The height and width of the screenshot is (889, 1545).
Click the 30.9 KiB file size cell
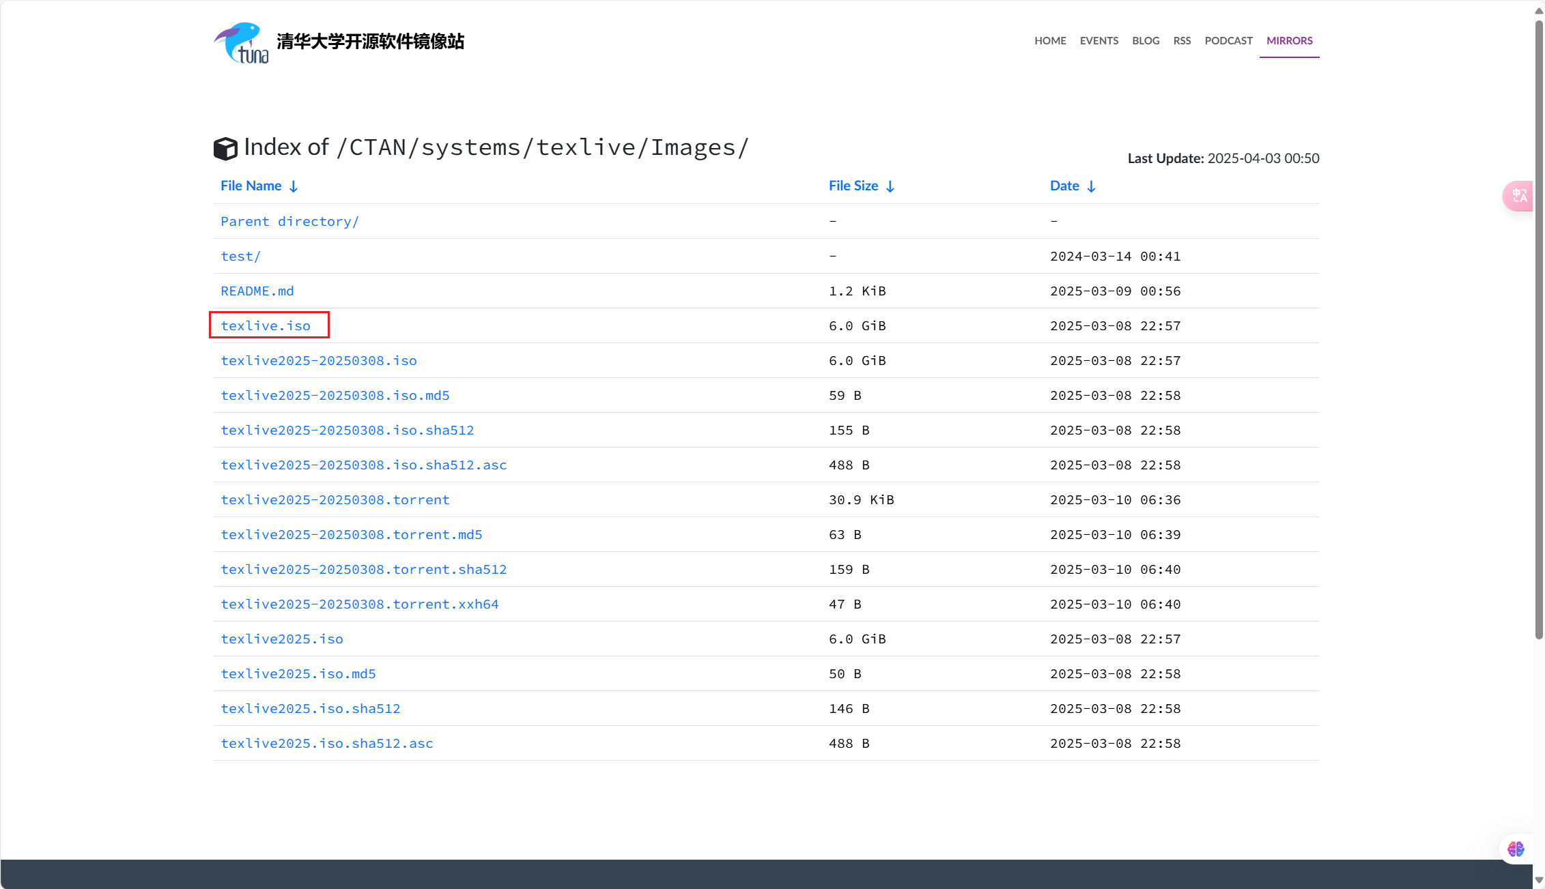pos(861,499)
